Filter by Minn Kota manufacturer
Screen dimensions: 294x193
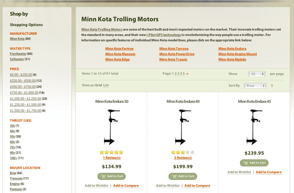click(17, 39)
